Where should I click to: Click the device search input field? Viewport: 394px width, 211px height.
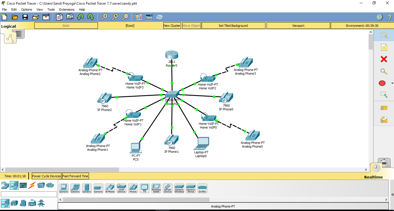coord(29,194)
